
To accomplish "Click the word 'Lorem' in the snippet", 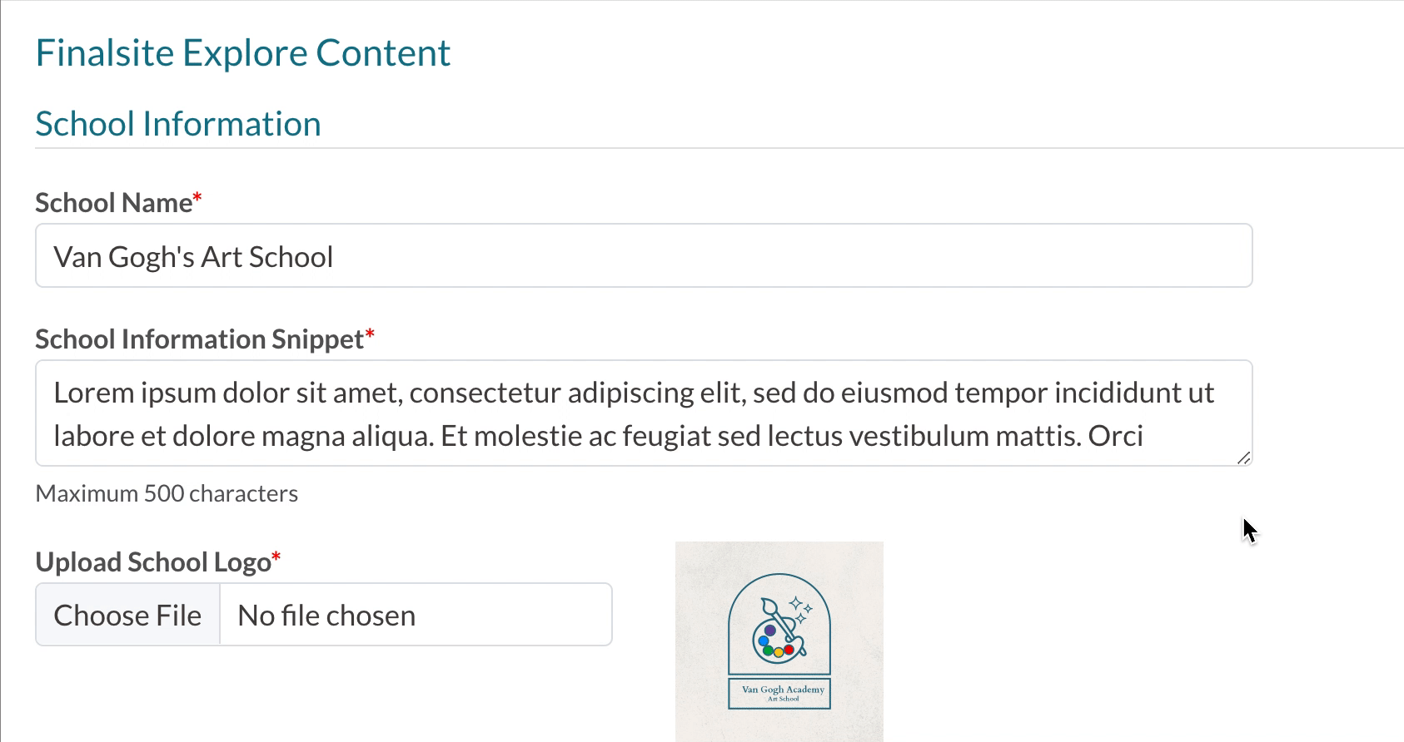I will tap(92, 393).
